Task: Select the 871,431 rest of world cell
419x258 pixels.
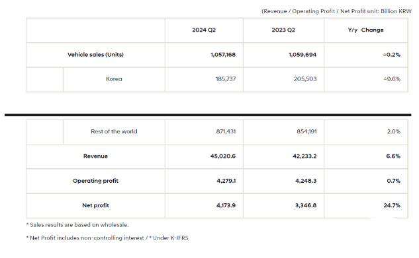Action: coord(226,131)
